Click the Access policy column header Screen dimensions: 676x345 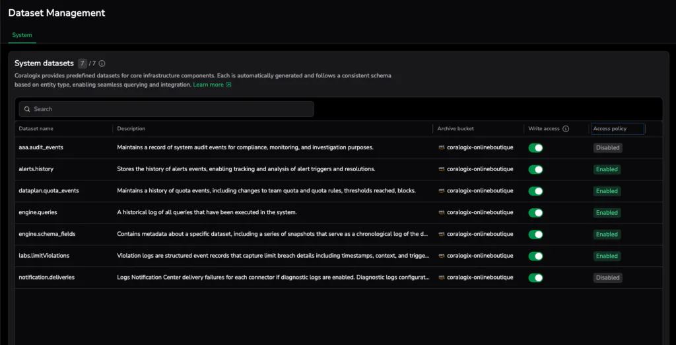609,129
